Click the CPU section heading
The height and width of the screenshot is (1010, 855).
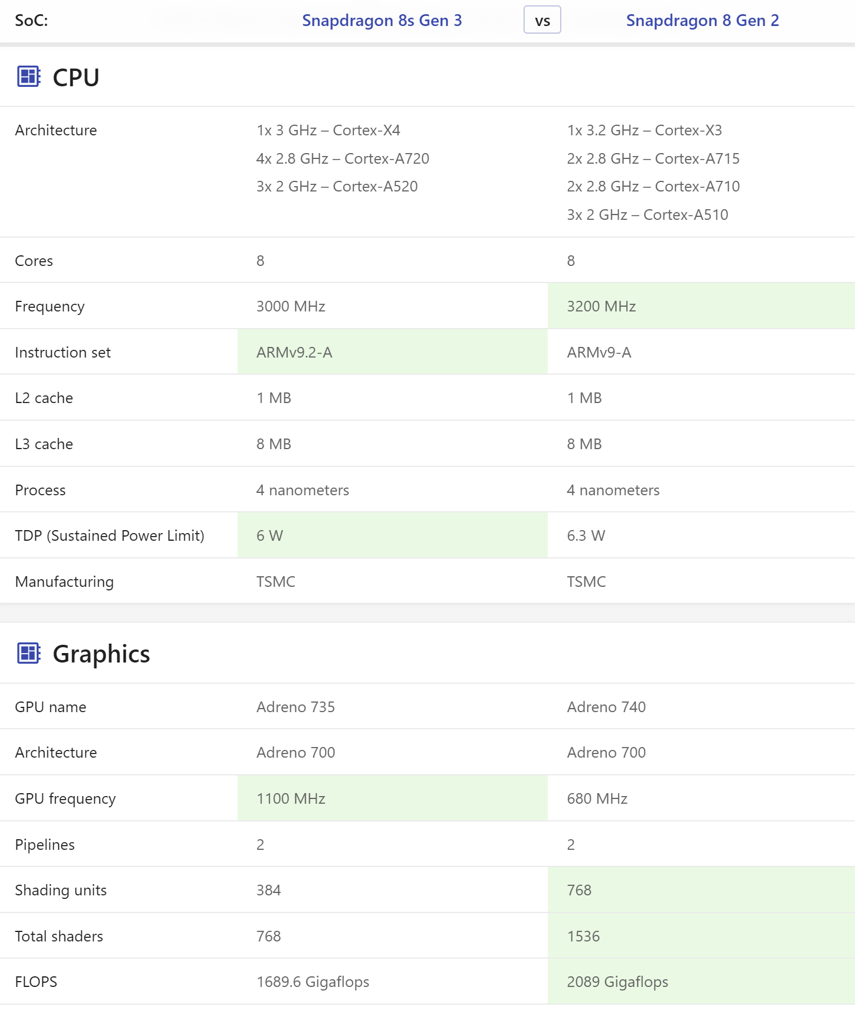click(x=76, y=77)
